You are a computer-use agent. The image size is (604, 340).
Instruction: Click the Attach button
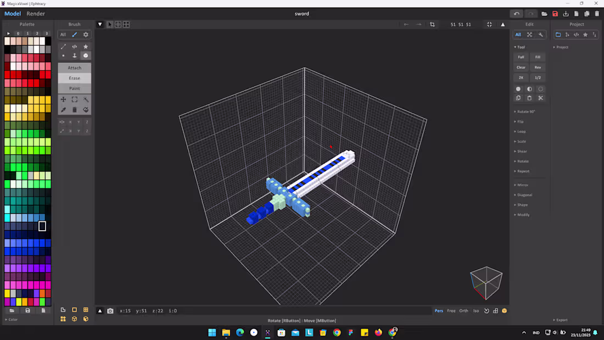coord(74,68)
